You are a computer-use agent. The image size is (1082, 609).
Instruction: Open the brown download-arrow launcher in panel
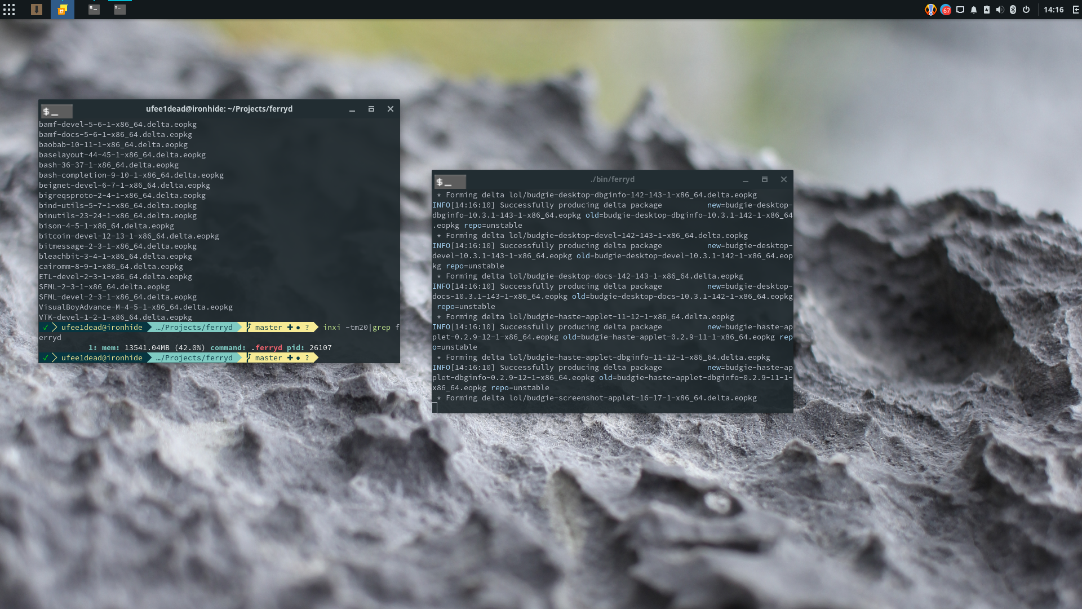[37, 10]
